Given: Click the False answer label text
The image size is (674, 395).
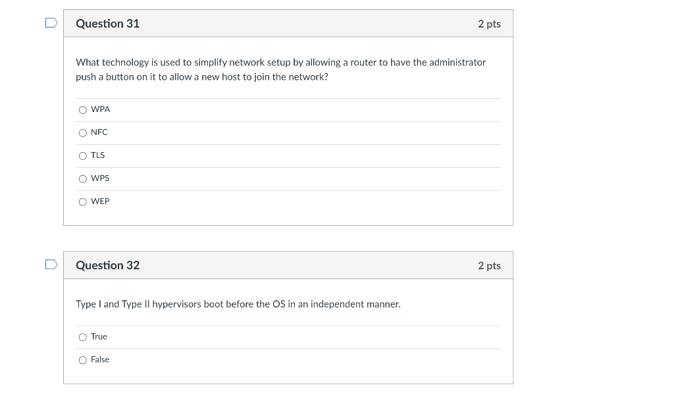Looking at the screenshot, I should 100,359.
